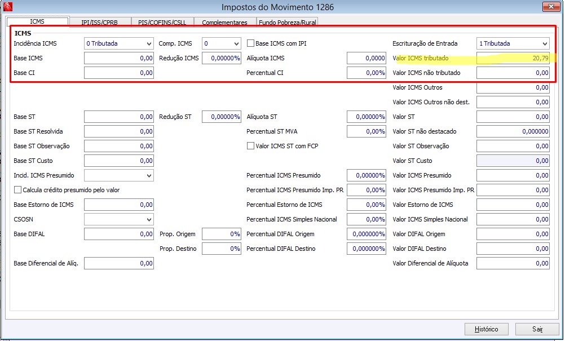Switch to the ICMS tab

(x=37, y=21)
